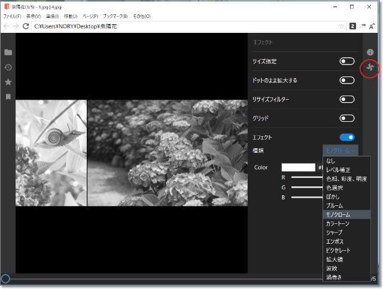Click the effect fan icon on right sidebar
This screenshot has width=383, height=289.
click(370, 68)
